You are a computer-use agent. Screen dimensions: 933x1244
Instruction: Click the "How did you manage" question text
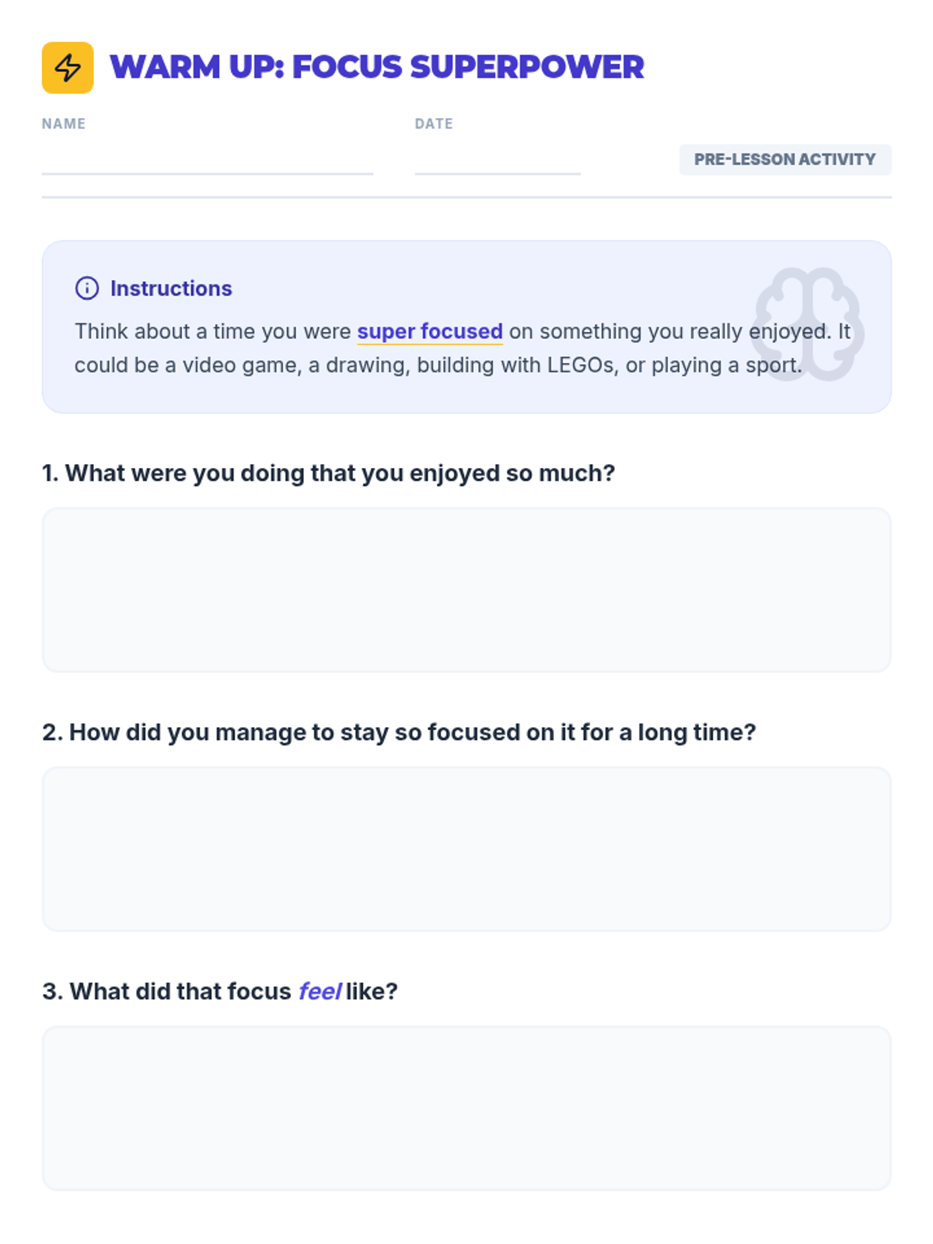[399, 732]
